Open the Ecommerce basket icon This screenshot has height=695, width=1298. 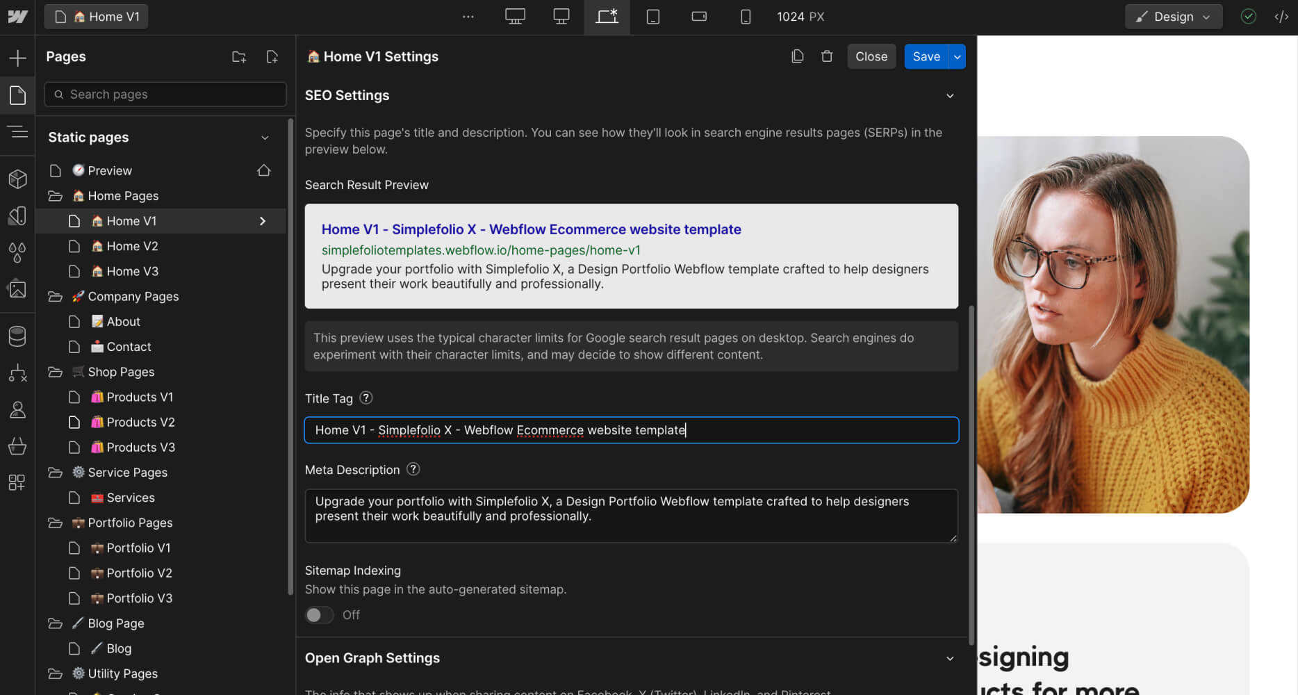tap(17, 445)
